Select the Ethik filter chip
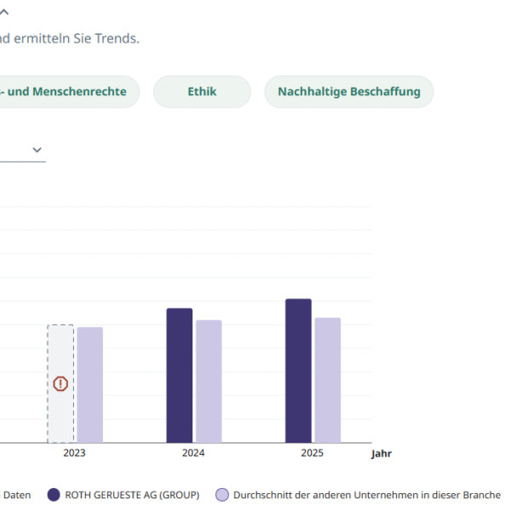Image resolution: width=511 pixels, height=511 pixels. (x=202, y=92)
